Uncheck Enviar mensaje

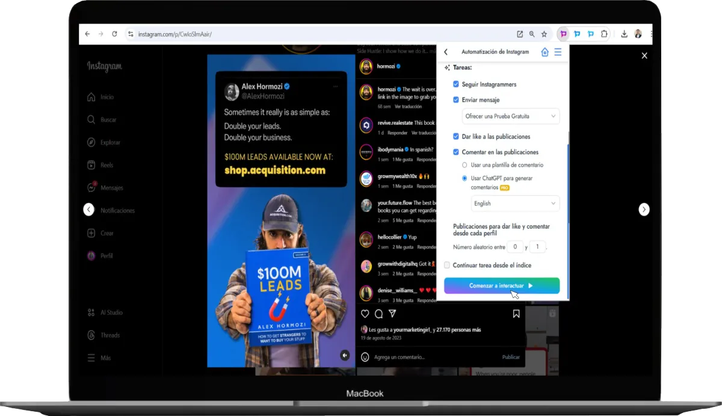point(456,100)
